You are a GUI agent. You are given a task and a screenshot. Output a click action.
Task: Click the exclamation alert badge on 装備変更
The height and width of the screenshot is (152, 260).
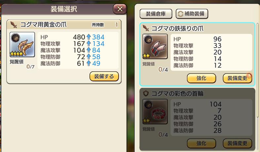click(249, 76)
